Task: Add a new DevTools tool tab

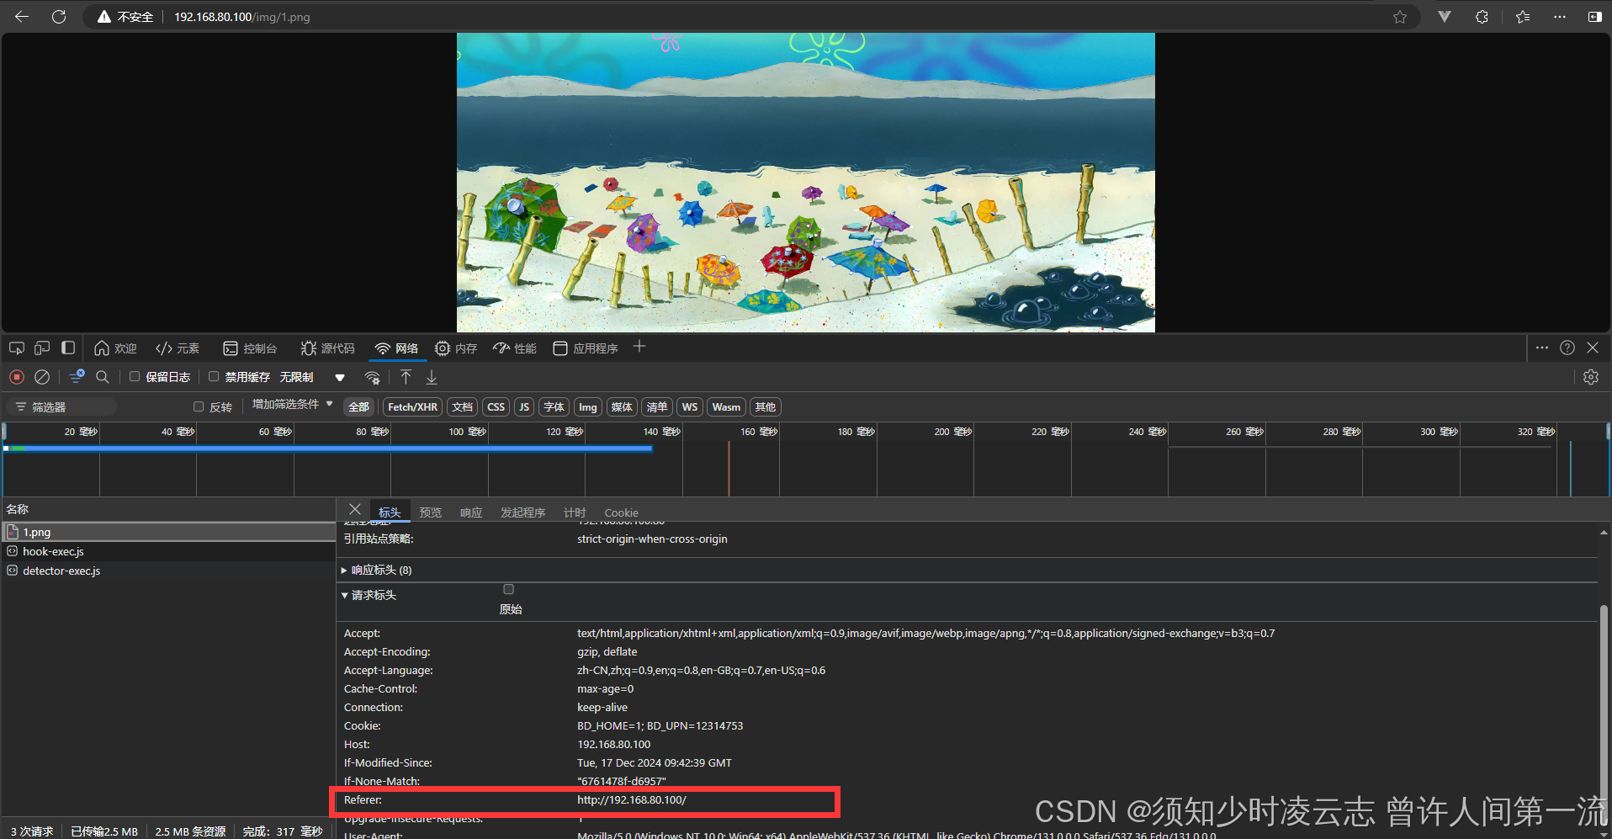Action: pos(639,347)
